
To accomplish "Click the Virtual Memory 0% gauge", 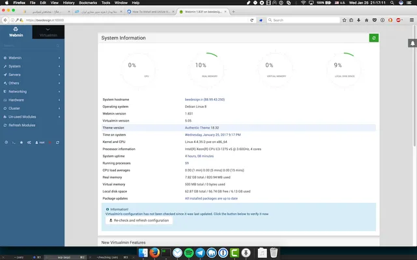I will click(x=276, y=70).
